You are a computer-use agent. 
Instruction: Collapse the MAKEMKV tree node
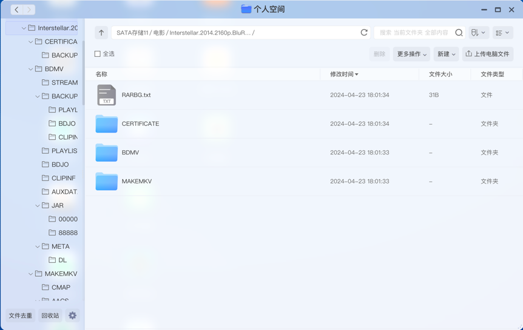pos(31,274)
